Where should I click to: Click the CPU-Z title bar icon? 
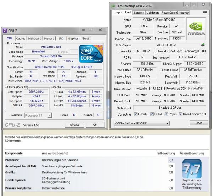pyautogui.click(x=5, y=30)
